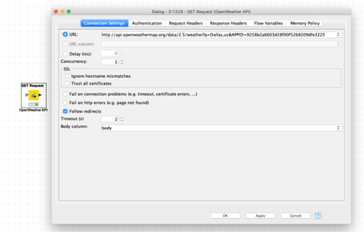
Task: Enable the Delay (ms) checkbox
Action: pos(66,53)
